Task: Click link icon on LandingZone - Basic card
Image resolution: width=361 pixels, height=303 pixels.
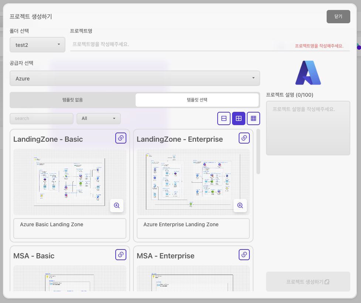Action: pos(120,138)
